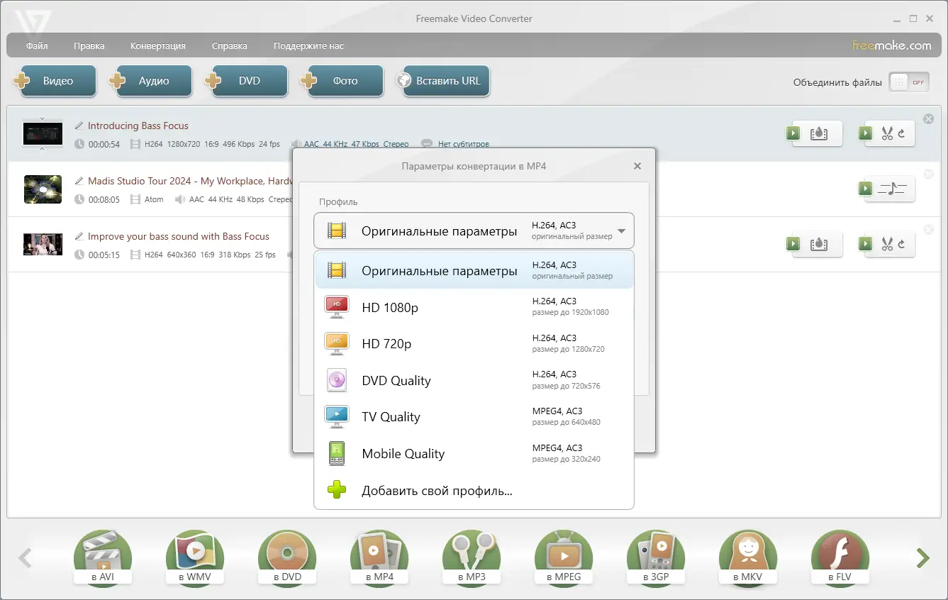Select Оригинальные параметры in the profile list
The height and width of the screenshot is (600, 948).
(474, 271)
